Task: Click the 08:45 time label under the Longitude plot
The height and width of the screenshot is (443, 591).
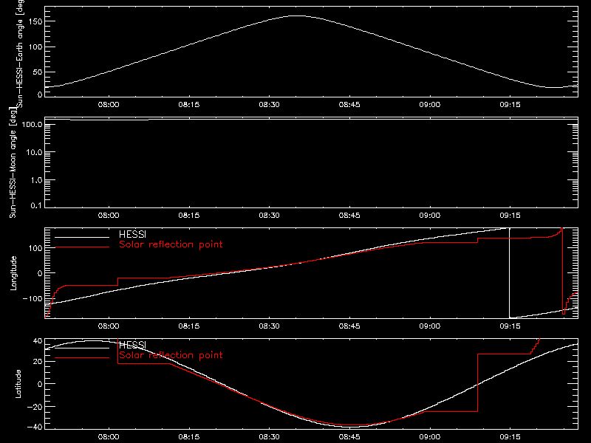Action: tap(349, 326)
